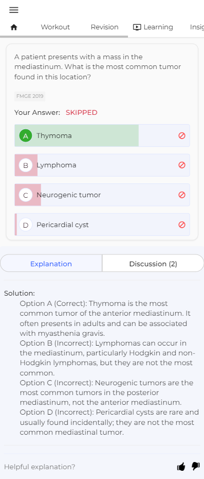Click the strike-out icon on Thymoma
This screenshot has height=479, width=204.
pyautogui.click(x=182, y=135)
